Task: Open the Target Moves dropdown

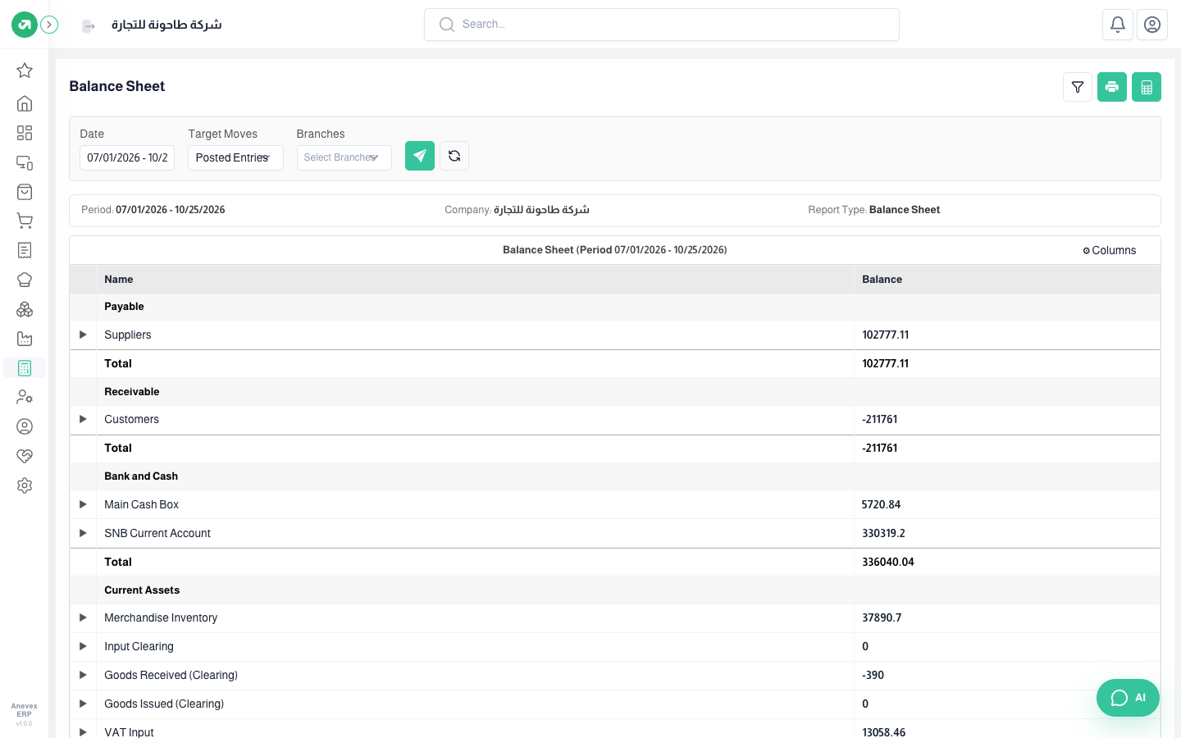Action: pyautogui.click(x=235, y=157)
